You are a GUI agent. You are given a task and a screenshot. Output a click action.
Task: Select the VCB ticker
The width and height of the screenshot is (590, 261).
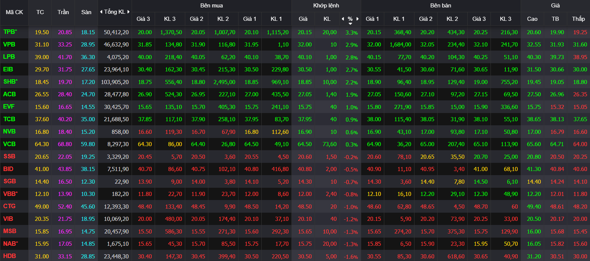(9, 144)
